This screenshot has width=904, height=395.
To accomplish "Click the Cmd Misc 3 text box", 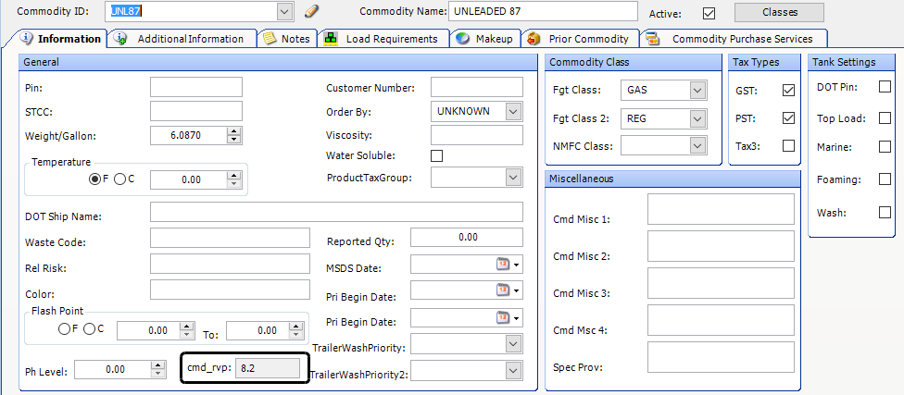I will 721,283.
